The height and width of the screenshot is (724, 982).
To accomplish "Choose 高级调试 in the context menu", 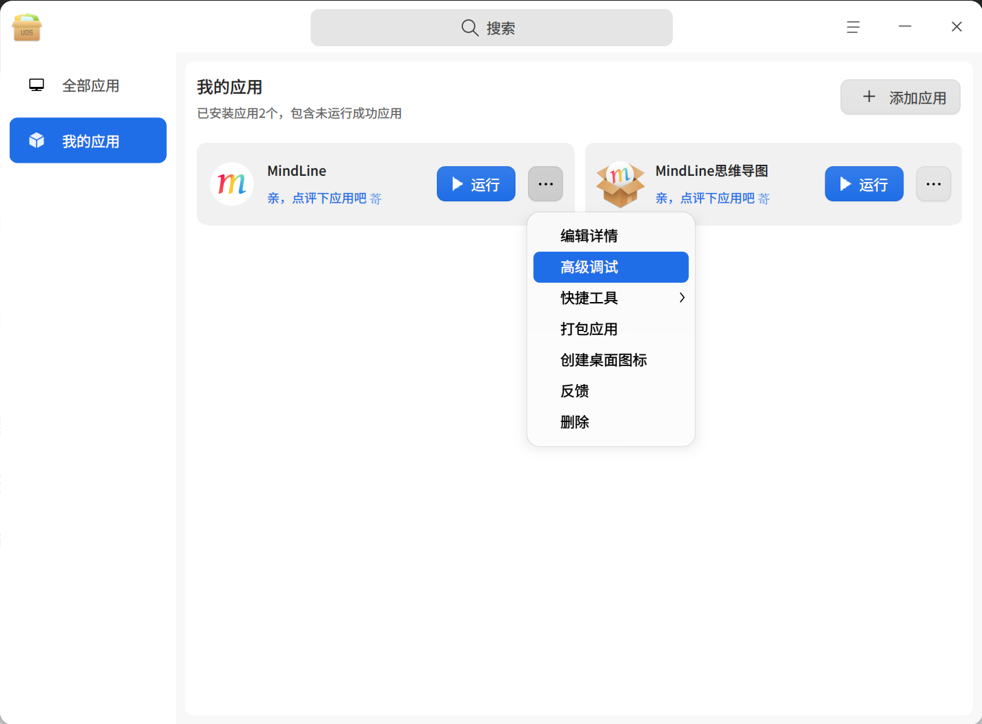I will [611, 267].
